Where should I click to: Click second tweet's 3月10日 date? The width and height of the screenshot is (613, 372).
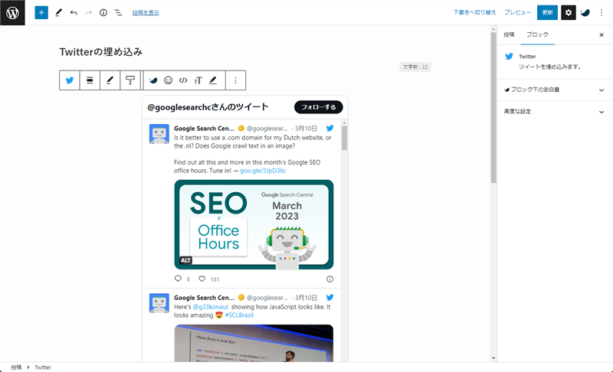click(306, 298)
